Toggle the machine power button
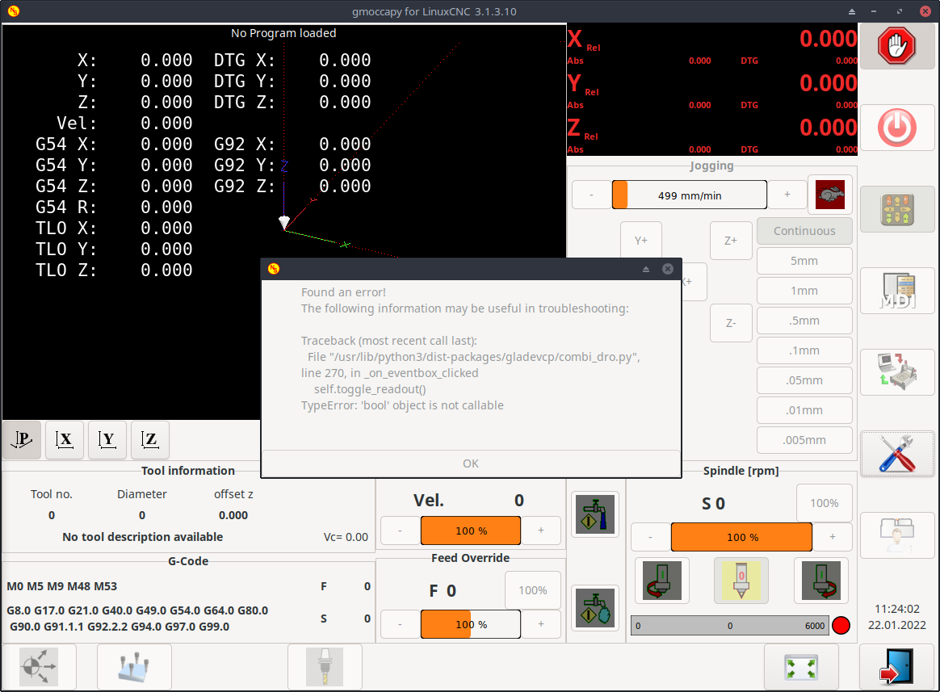 897,128
